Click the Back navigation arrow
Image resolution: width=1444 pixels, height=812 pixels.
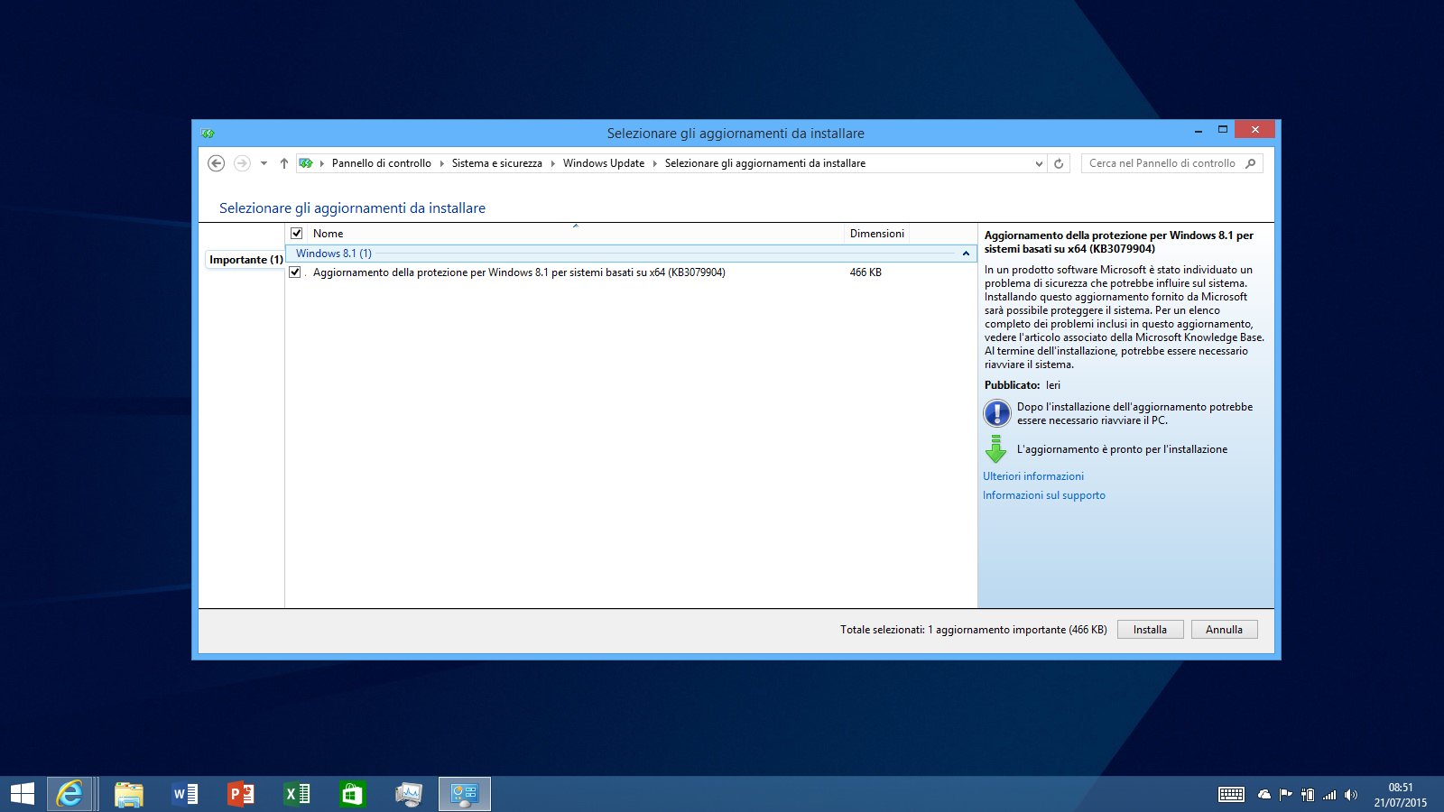(x=216, y=163)
